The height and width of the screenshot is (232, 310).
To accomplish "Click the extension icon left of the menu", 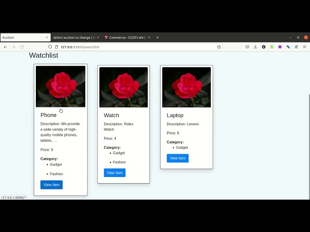I will (x=296, y=47).
